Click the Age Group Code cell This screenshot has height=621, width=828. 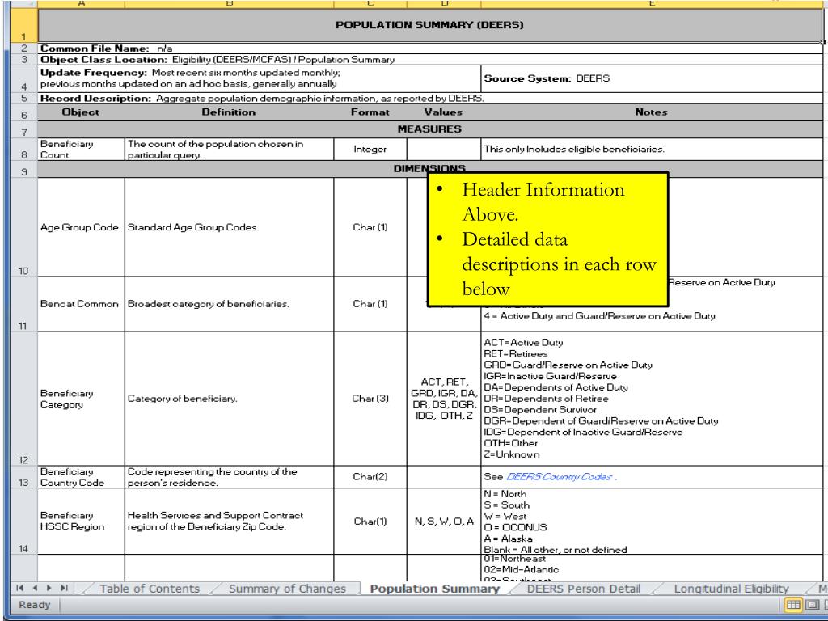tap(81, 227)
